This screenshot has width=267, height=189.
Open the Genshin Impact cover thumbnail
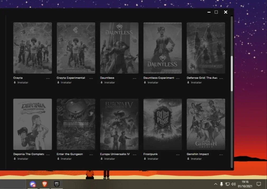pyautogui.click(x=206, y=124)
